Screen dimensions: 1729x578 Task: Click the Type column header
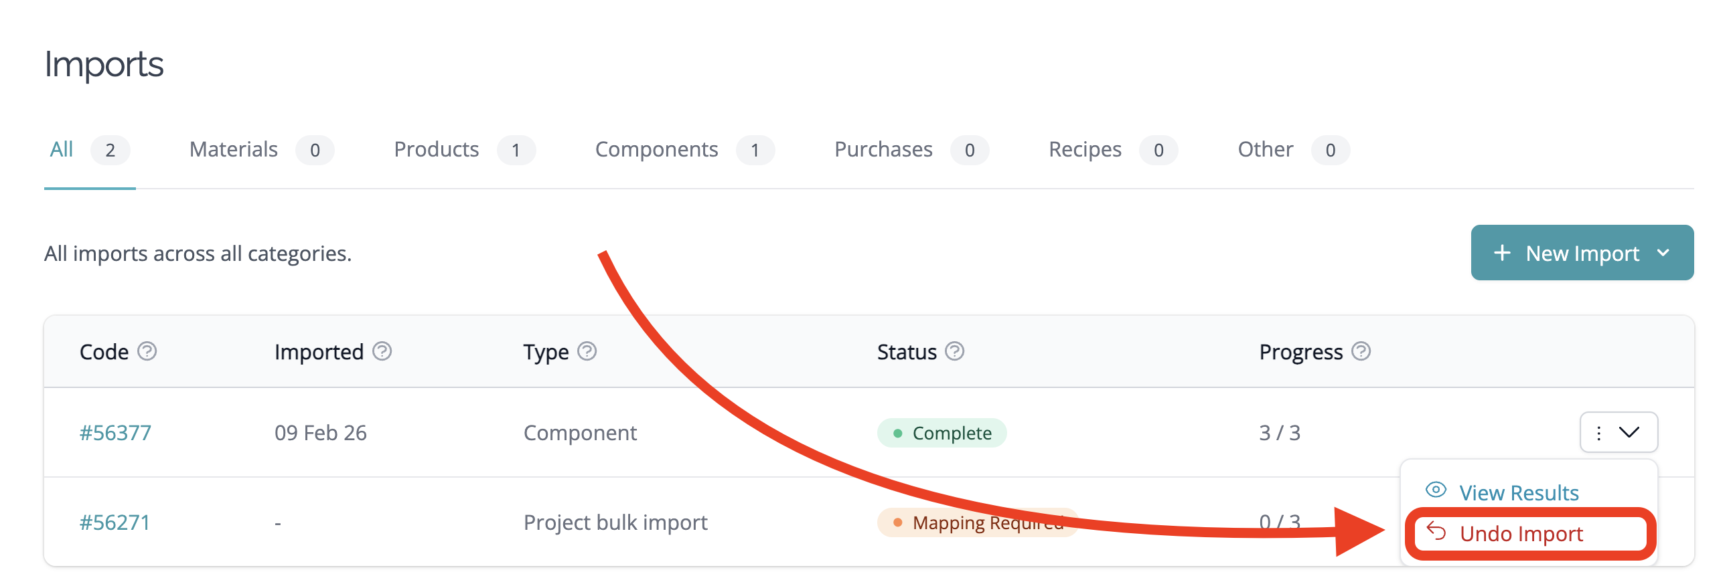(x=546, y=351)
